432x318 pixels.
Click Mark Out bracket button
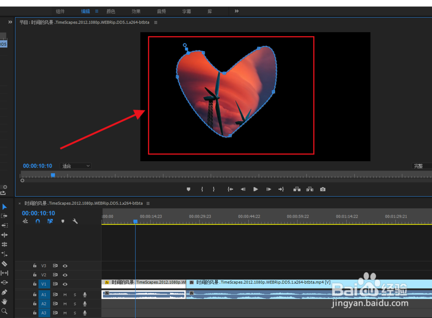point(213,189)
